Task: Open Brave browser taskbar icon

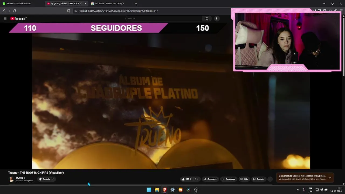Action: coord(165,190)
